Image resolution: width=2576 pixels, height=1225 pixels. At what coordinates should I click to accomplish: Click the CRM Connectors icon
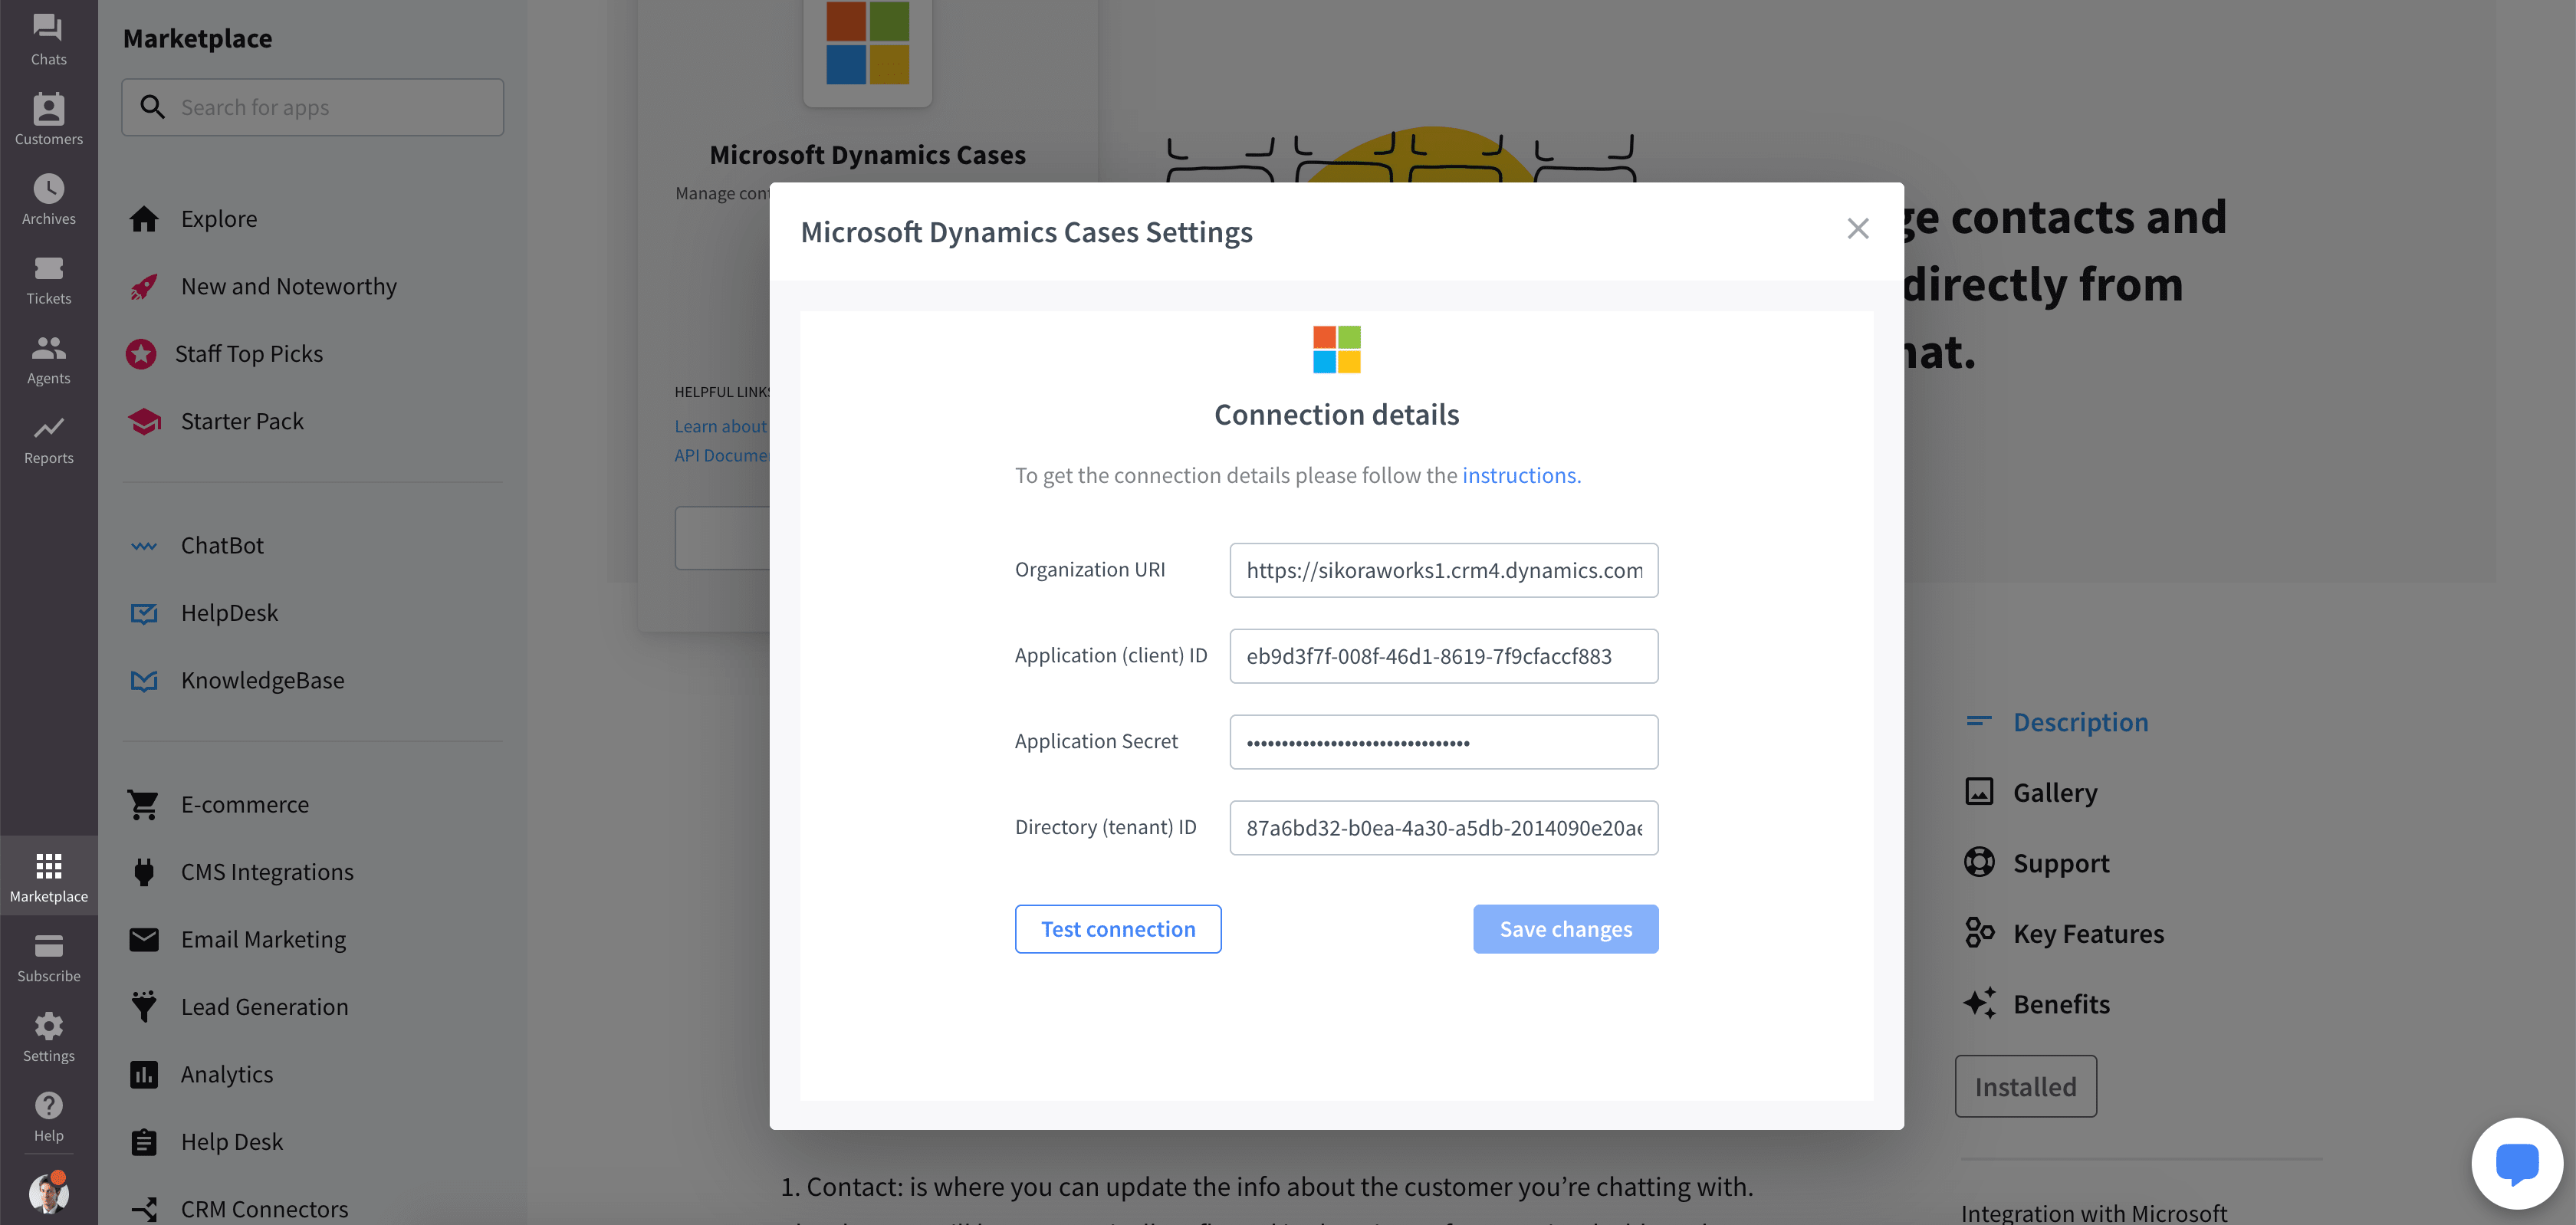(x=144, y=1209)
